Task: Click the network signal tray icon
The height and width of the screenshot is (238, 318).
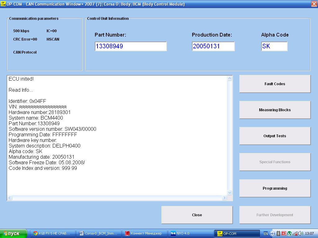Action: [x=295, y=234]
